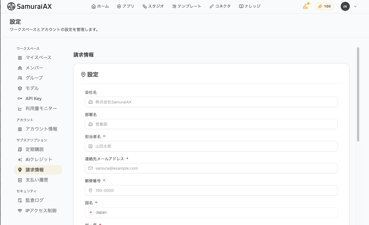Click the orange signature notification icon
The height and width of the screenshot is (225, 369).
(x=306, y=6)
